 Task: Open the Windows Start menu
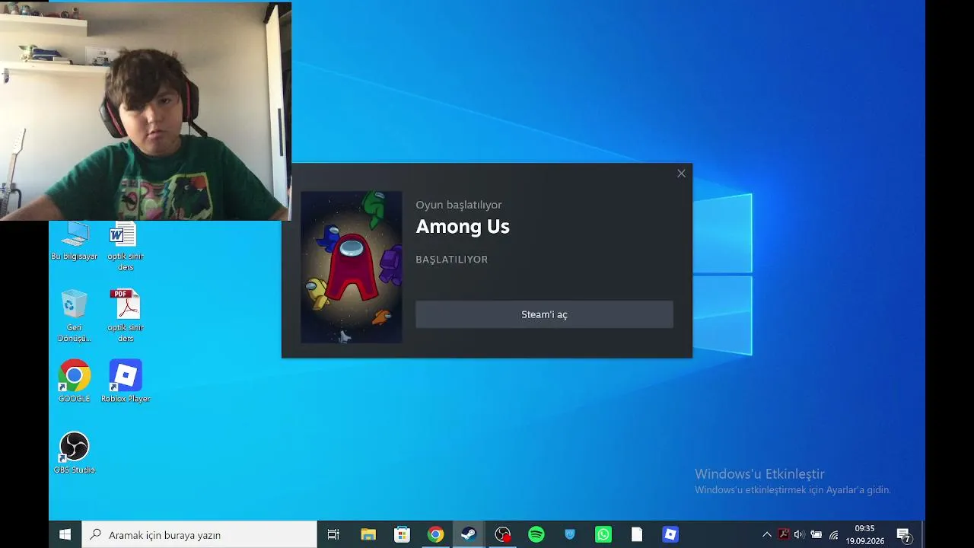(65, 535)
